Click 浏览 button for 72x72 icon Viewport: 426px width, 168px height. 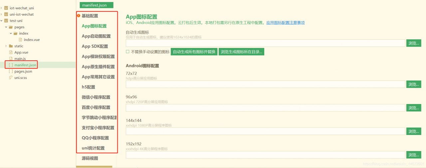click(414, 84)
